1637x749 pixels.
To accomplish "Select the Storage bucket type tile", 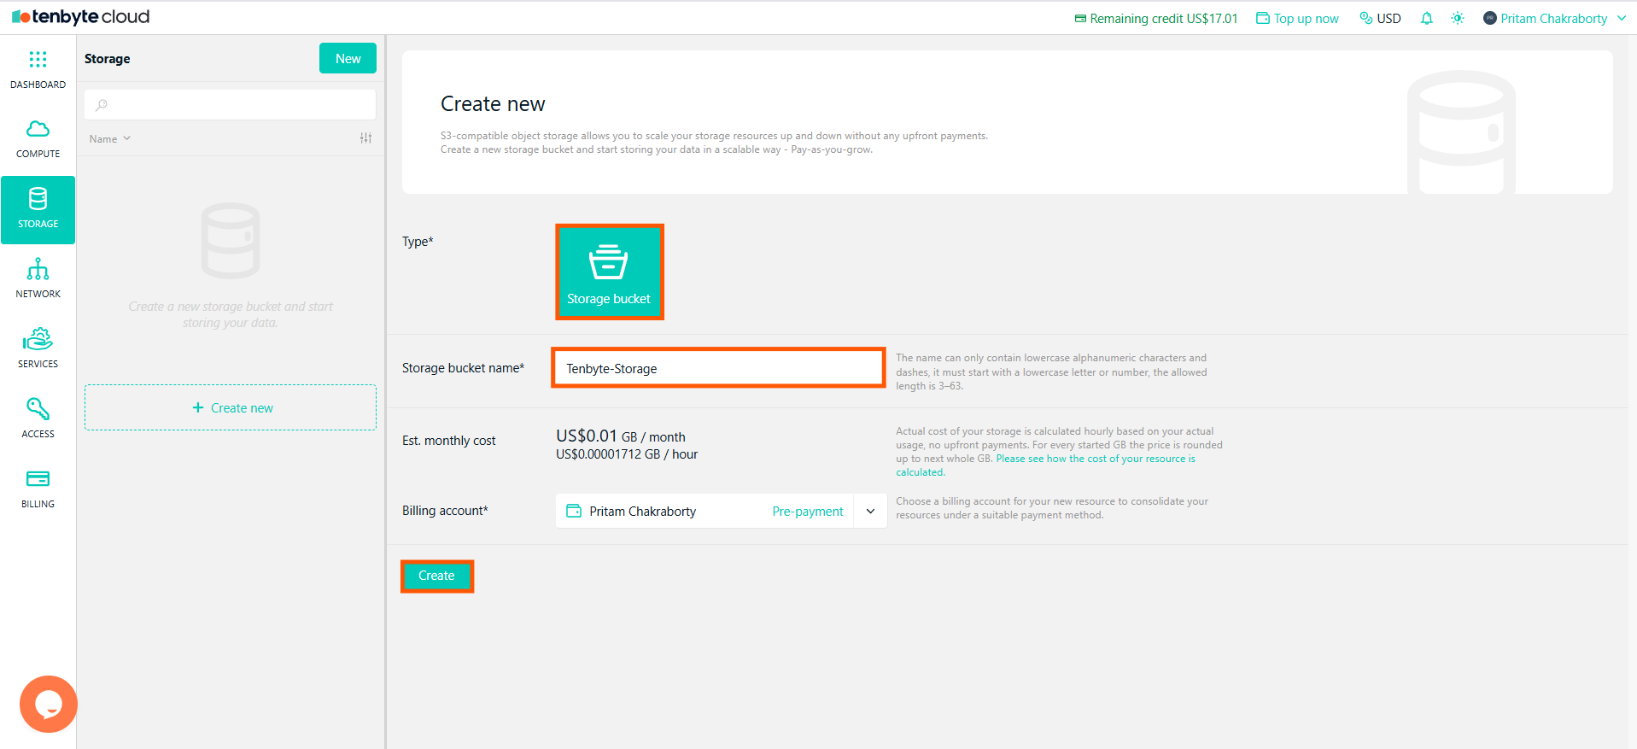I will click(610, 272).
